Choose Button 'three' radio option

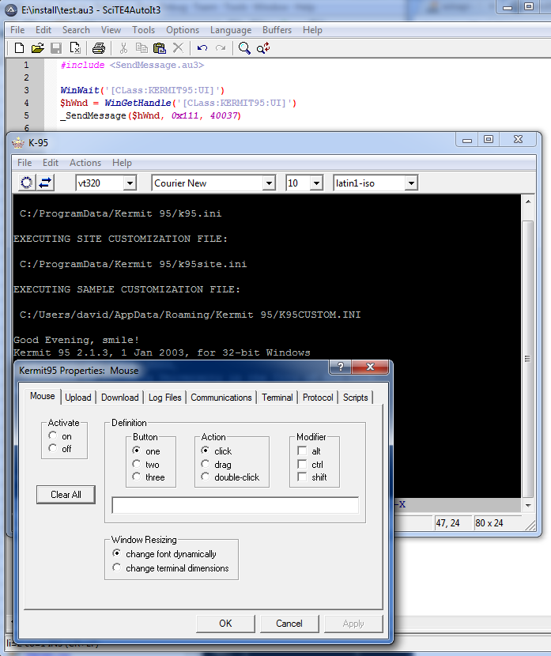click(x=137, y=477)
